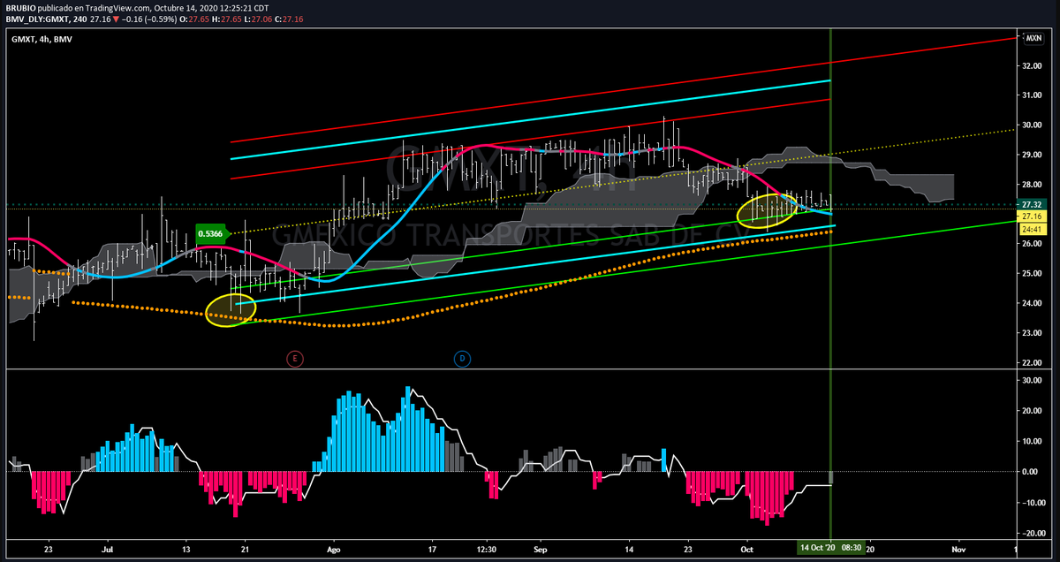Click the 28.00 price axis value
This screenshot has height=562, width=1060.
tap(1033, 185)
